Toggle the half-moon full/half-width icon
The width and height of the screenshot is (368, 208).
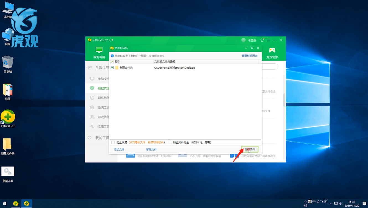[x=318, y=201]
